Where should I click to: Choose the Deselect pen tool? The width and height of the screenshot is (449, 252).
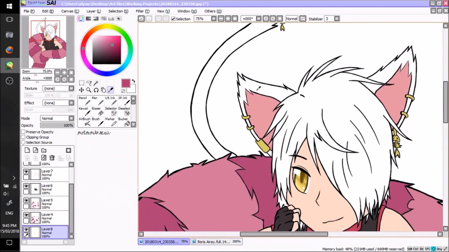tap(124, 111)
